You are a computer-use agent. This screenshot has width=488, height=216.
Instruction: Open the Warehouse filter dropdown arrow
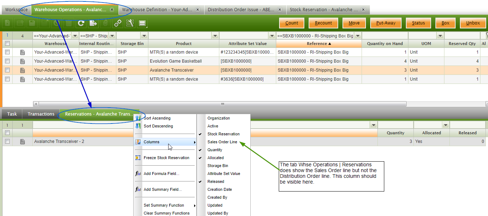75,36
